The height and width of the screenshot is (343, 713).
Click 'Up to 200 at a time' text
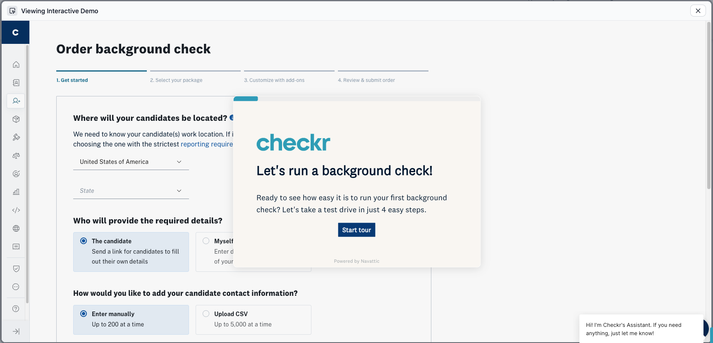pos(118,324)
